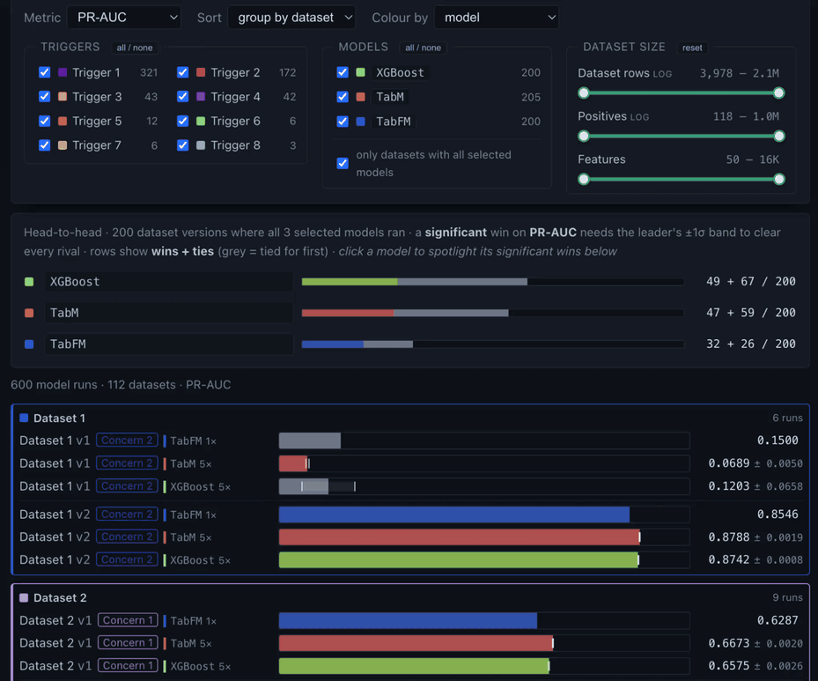Click the Dataset 2 v1 XGBoost green bar
Viewport: 818px width, 681px height.
pyautogui.click(x=414, y=666)
